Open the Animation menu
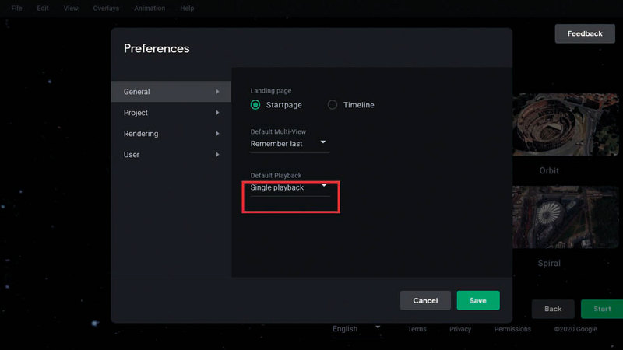 coord(149,9)
